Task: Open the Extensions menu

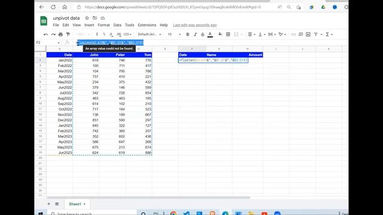Action: tap(147, 25)
